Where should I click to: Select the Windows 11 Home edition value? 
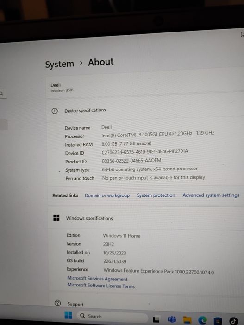[x=122, y=236]
